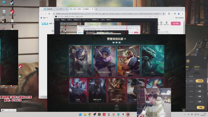The height and width of the screenshot is (117, 208).
Task: Click the 胜 hexagon victory badge
Action: (188, 61)
